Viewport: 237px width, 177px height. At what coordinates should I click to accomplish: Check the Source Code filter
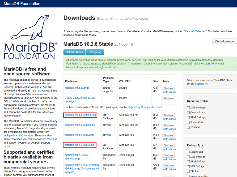coord(188,122)
